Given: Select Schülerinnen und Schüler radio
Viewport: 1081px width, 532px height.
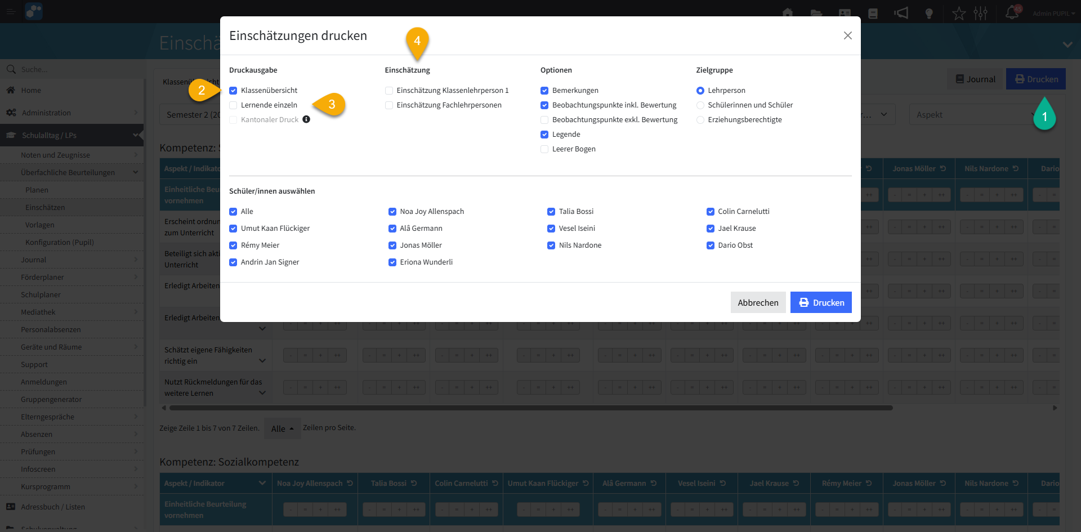Looking at the screenshot, I should (700, 105).
